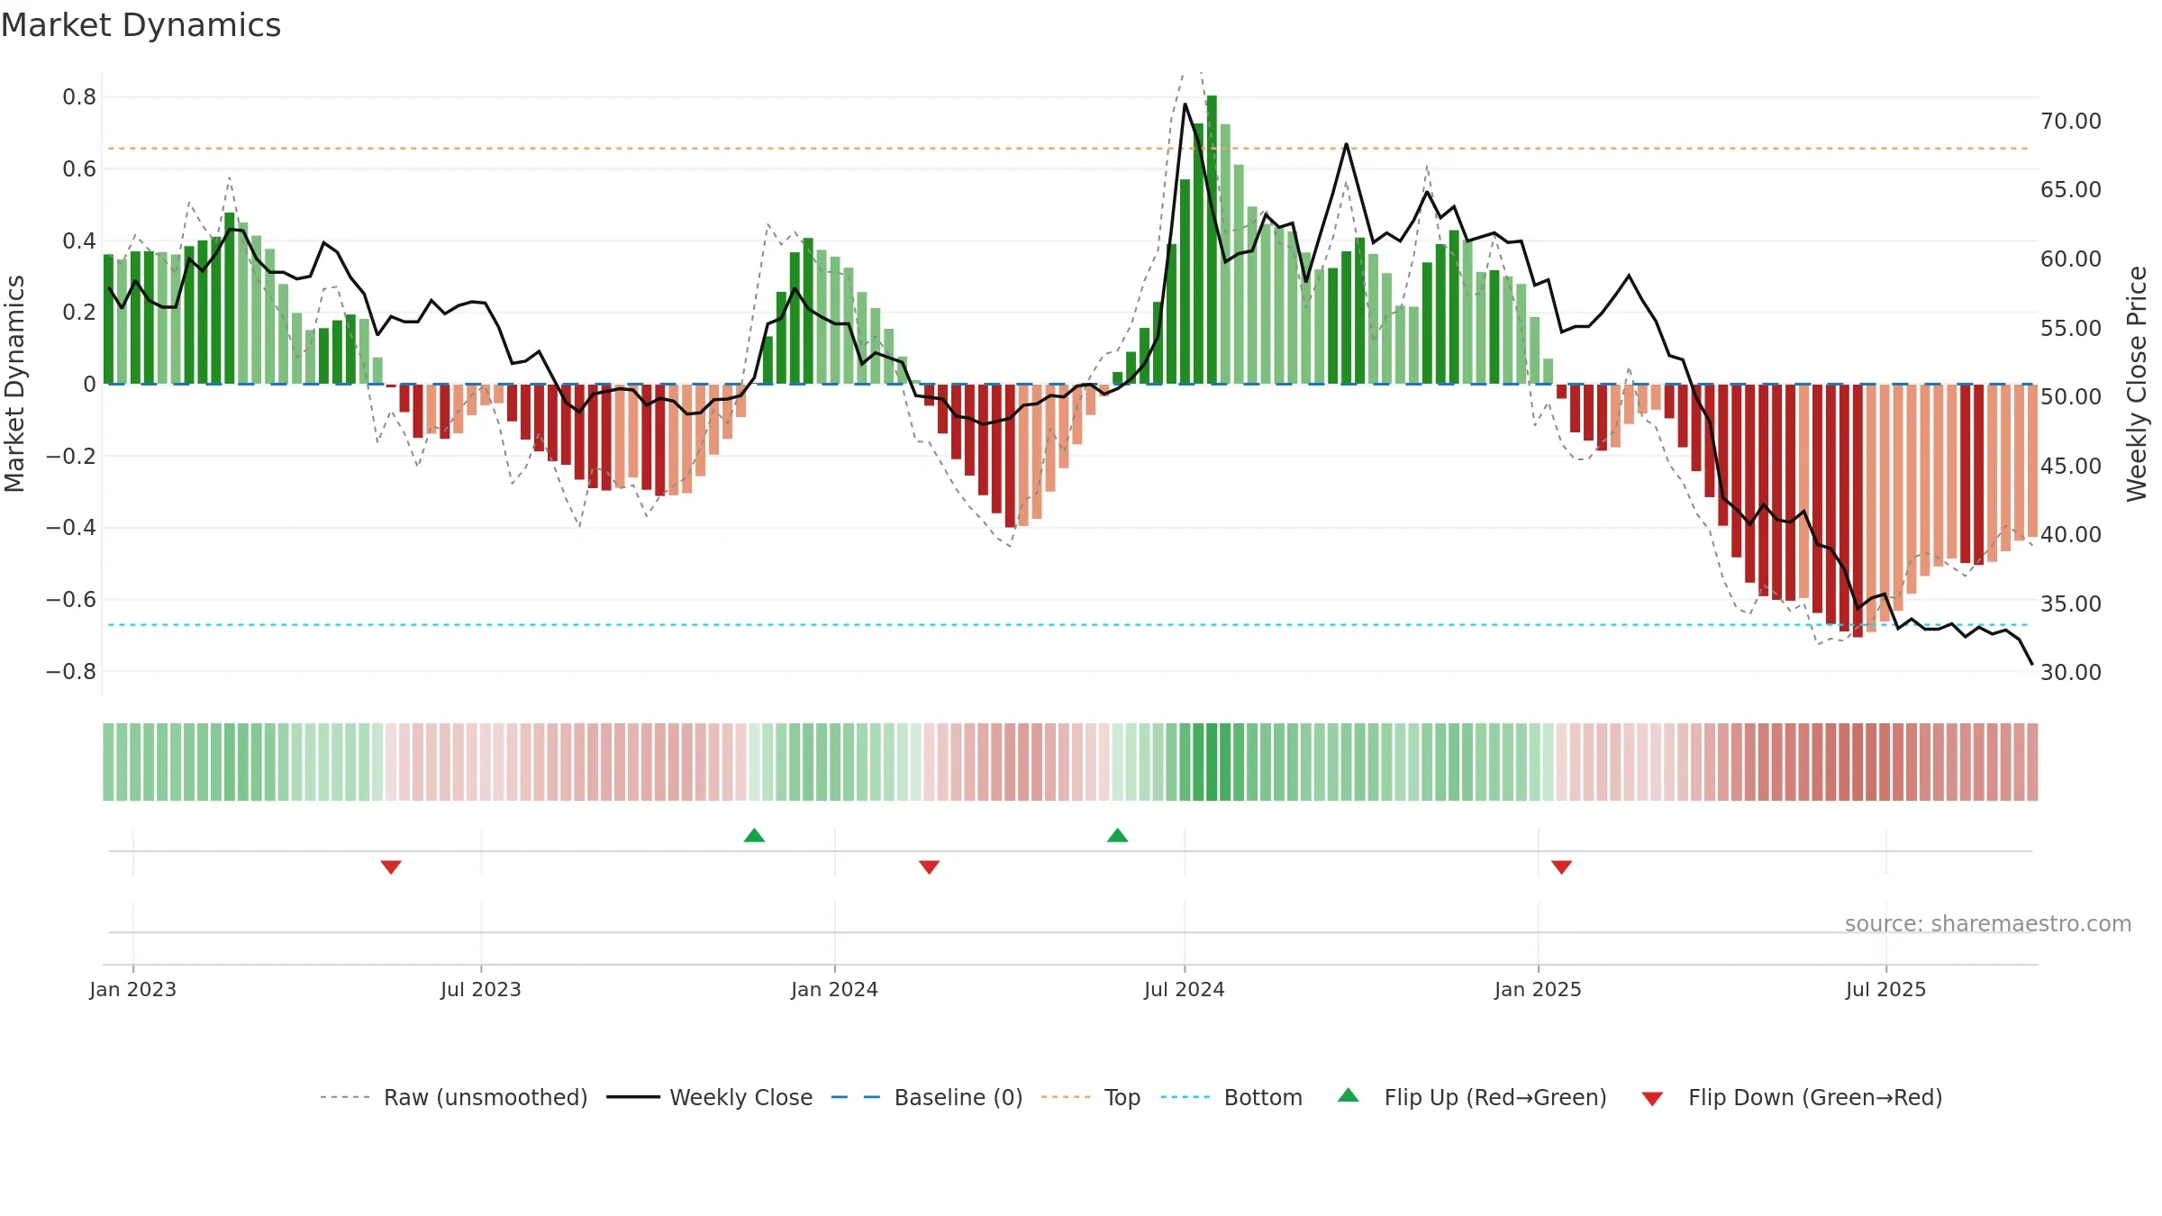This screenshot has height=1216, width=2162.
Task: Click the 0.8 left axis tick label
Action: pyautogui.click(x=79, y=97)
